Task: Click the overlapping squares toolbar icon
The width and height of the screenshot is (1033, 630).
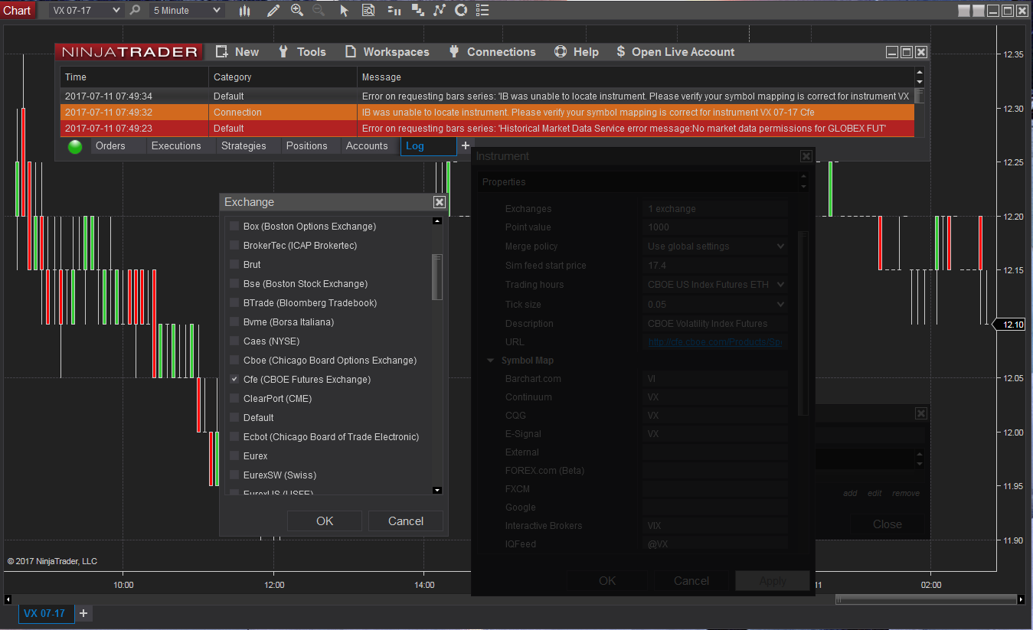Action: click(x=418, y=11)
